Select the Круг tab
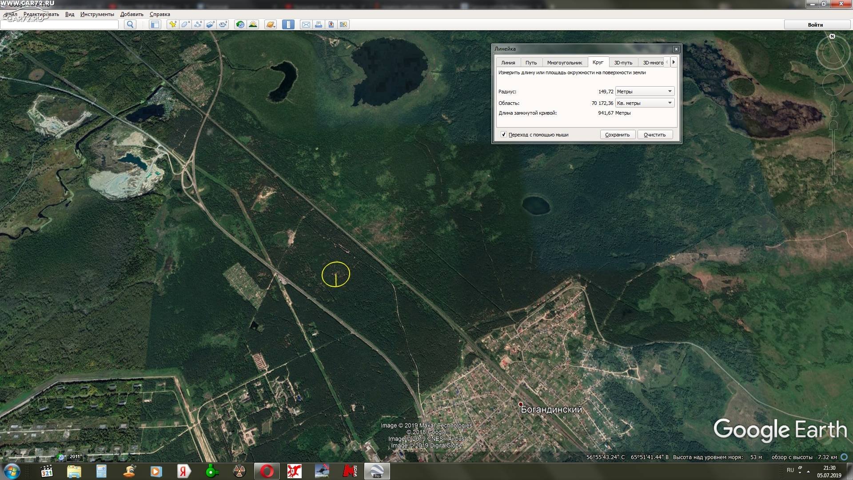The width and height of the screenshot is (853, 480). coord(598,62)
